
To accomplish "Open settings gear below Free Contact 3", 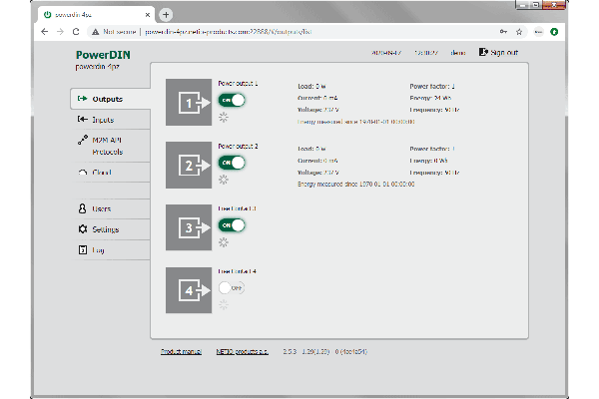I will pyautogui.click(x=224, y=242).
